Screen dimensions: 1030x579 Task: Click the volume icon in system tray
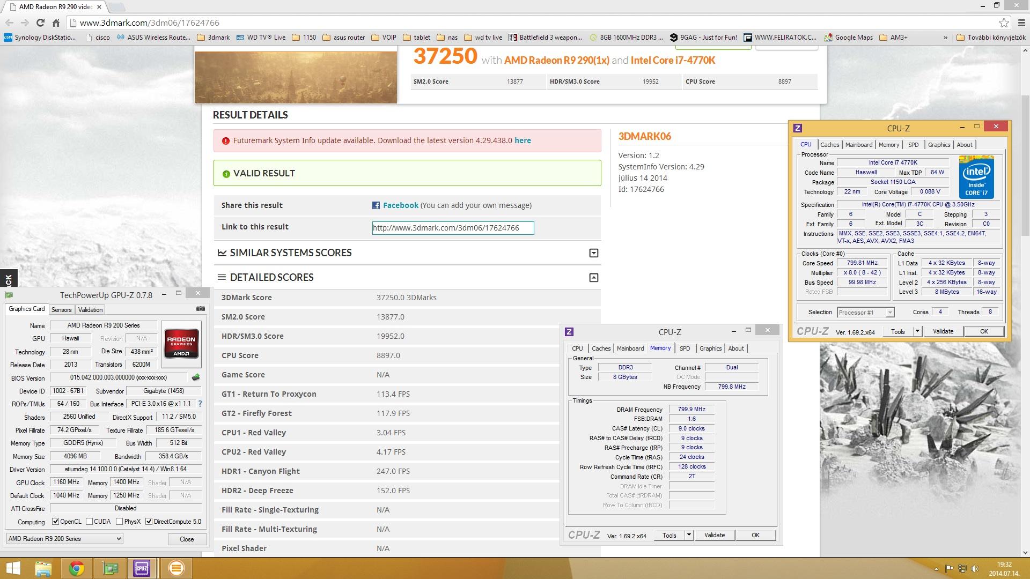point(975,569)
